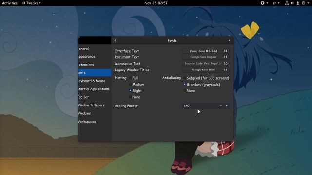Viewport: 312px width, 175px height.
Task: Select Standard (grayscale) antialiasing
Action: [x=202, y=84]
